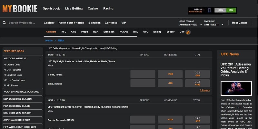The image size is (258, 129).
Task: Select the orange Contests tab
Action: [51, 32]
